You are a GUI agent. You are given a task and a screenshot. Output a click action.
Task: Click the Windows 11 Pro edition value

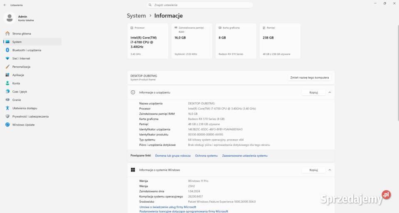(x=198, y=181)
